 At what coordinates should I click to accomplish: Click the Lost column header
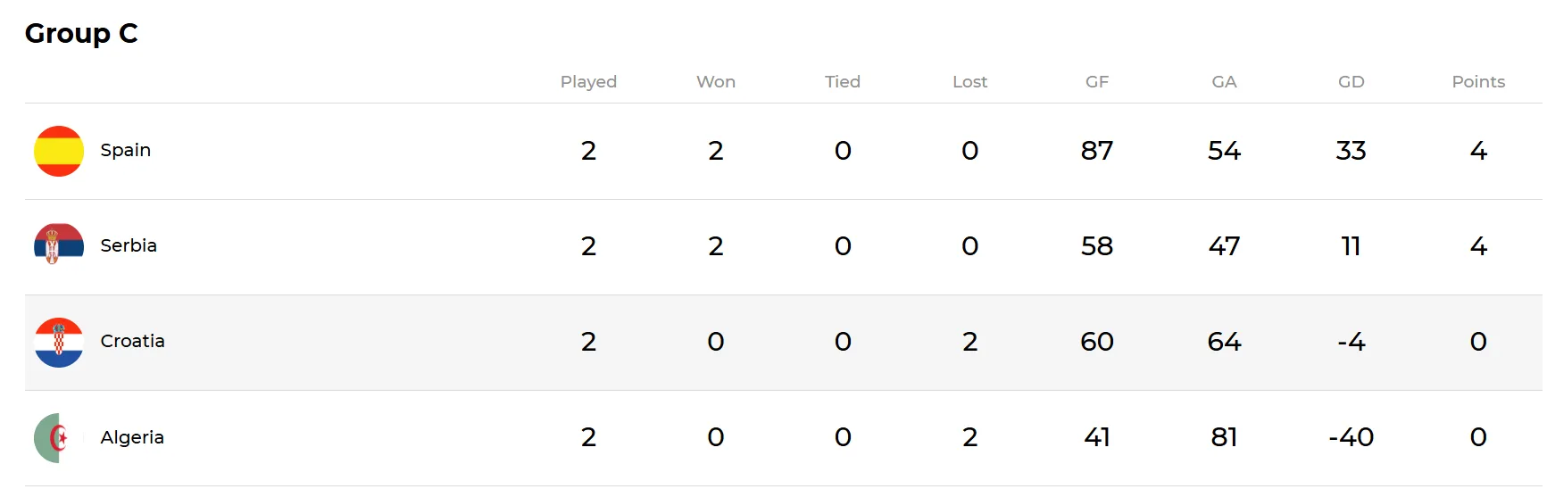969,82
